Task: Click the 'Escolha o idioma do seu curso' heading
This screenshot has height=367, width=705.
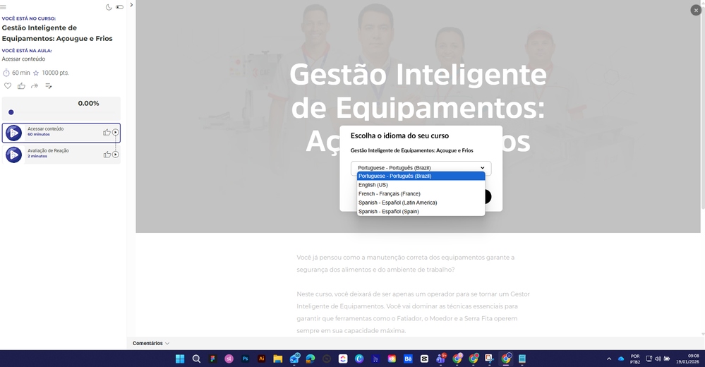Action: [399, 136]
